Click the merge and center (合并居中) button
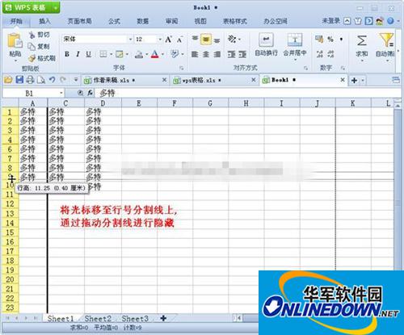 [x=295, y=46]
